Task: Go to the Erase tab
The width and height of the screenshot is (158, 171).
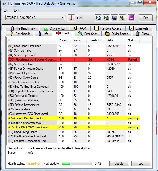Action: click(142, 34)
